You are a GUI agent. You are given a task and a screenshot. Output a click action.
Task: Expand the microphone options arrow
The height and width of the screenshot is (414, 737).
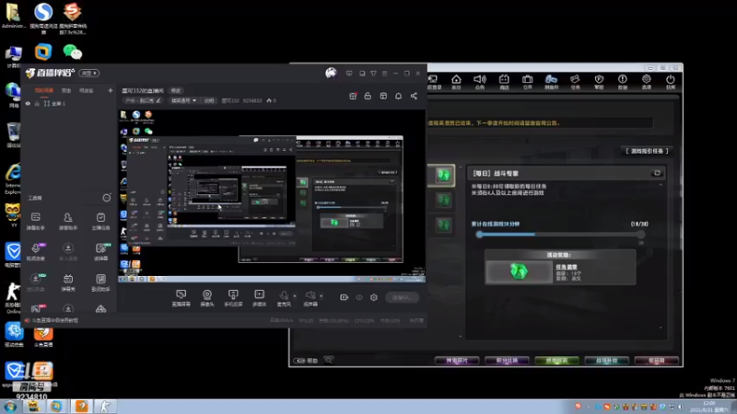pos(295,295)
